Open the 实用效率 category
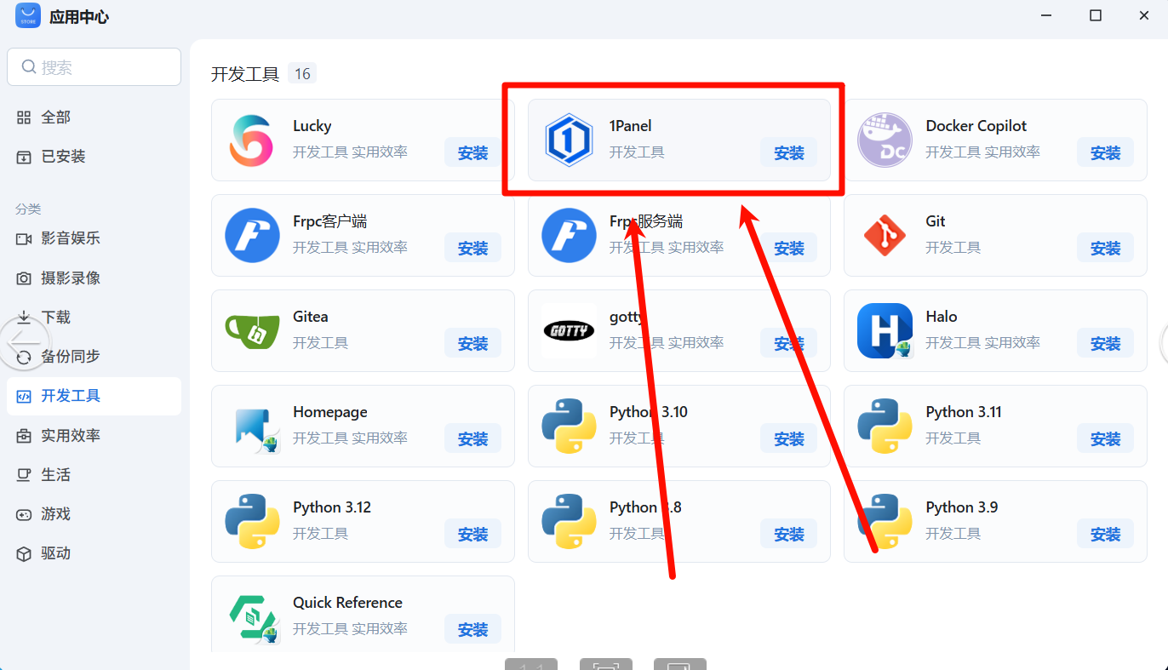Image resolution: width=1168 pixels, height=670 pixels. pyautogui.click(x=94, y=435)
